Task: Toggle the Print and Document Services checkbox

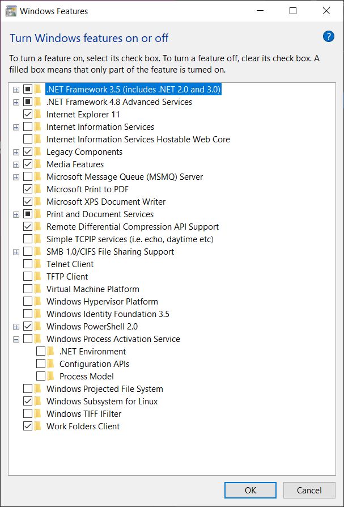Action: tap(28, 214)
